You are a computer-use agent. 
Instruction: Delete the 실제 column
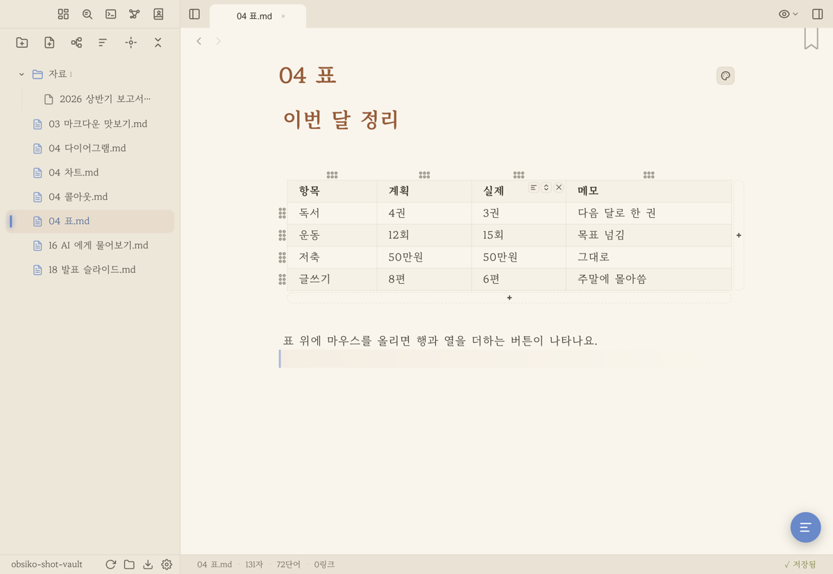559,187
